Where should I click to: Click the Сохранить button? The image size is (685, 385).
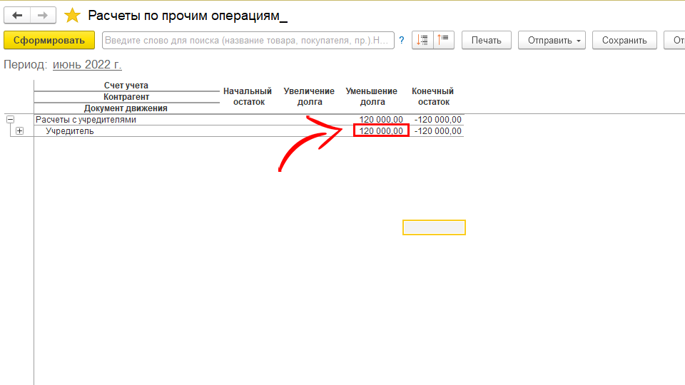(x=624, y=40)
